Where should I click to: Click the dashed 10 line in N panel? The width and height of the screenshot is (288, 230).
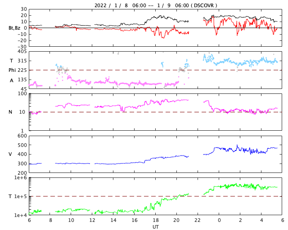pyautogui.click(x=156, y=112)
